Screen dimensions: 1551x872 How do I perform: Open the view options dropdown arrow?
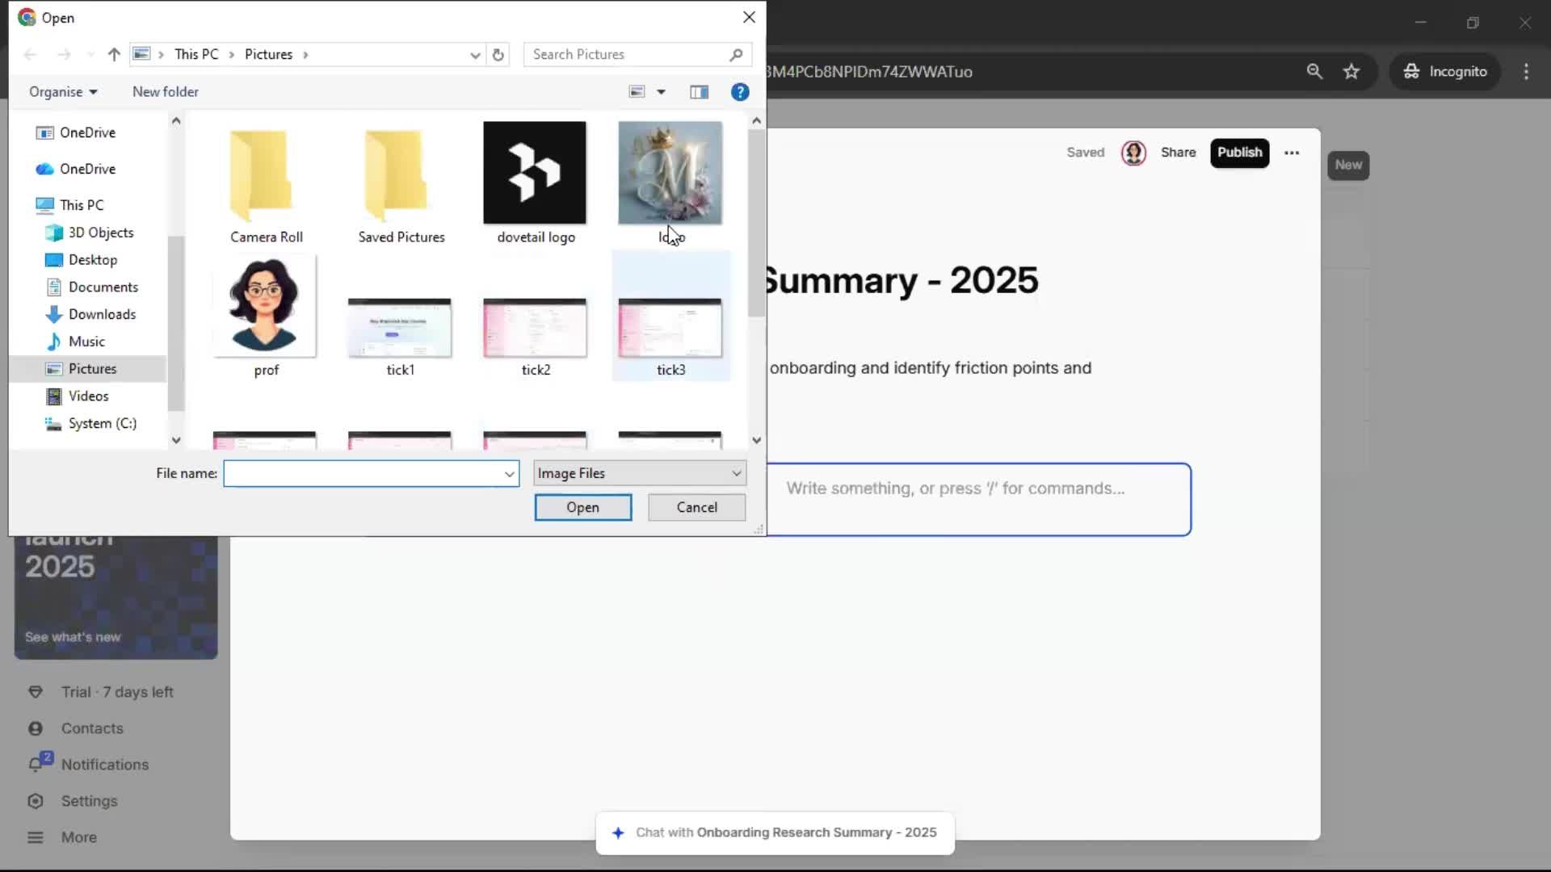661,92
